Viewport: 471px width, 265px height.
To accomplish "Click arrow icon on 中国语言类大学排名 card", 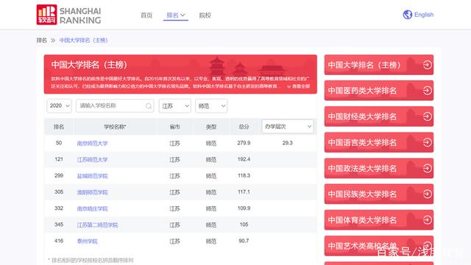I will 427,142.
